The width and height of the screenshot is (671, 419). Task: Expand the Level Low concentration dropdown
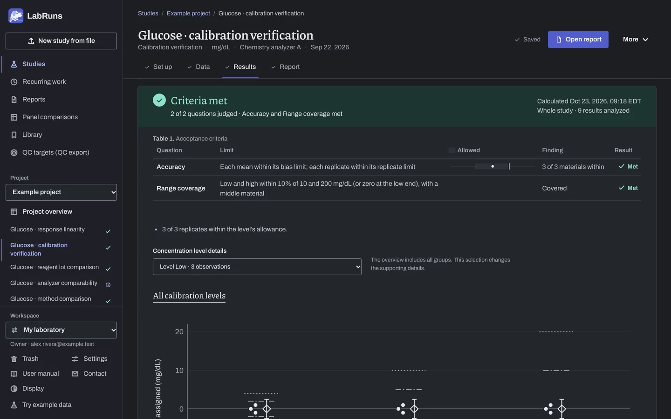[x=257, y=267]
